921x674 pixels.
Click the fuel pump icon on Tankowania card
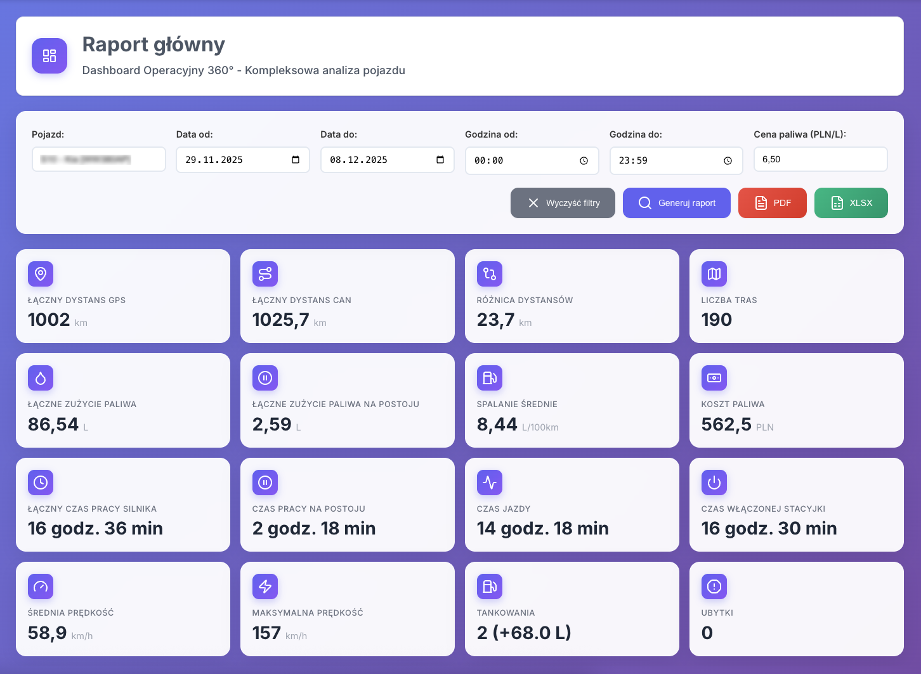pos(490,587)
